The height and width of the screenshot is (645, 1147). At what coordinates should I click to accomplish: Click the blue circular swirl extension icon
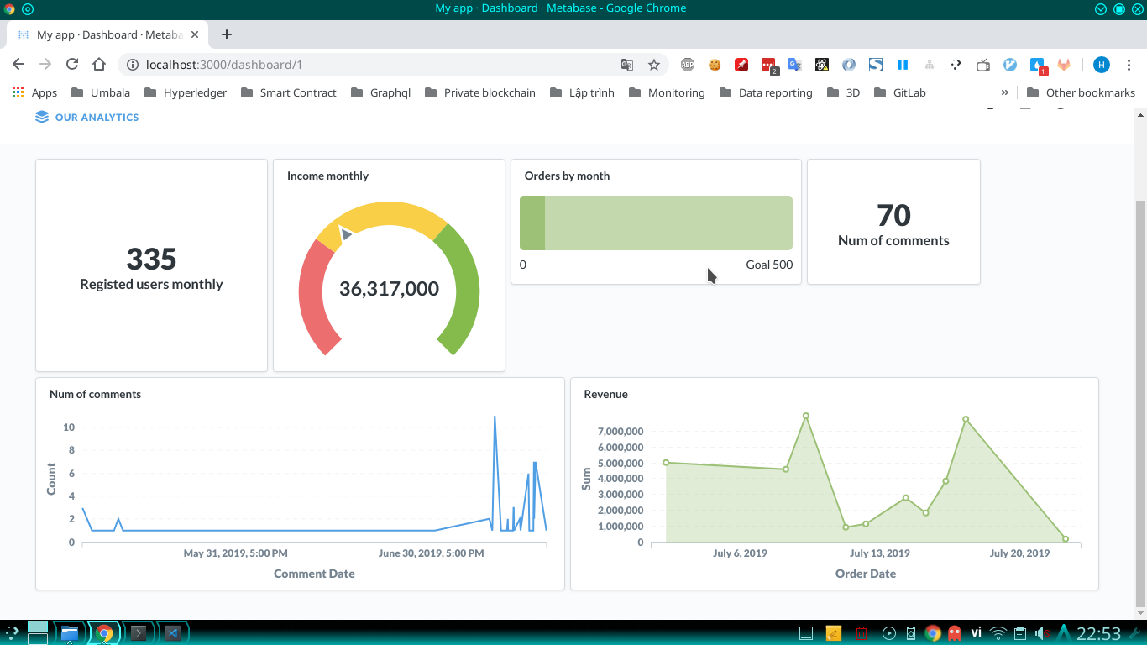(849, 65)
